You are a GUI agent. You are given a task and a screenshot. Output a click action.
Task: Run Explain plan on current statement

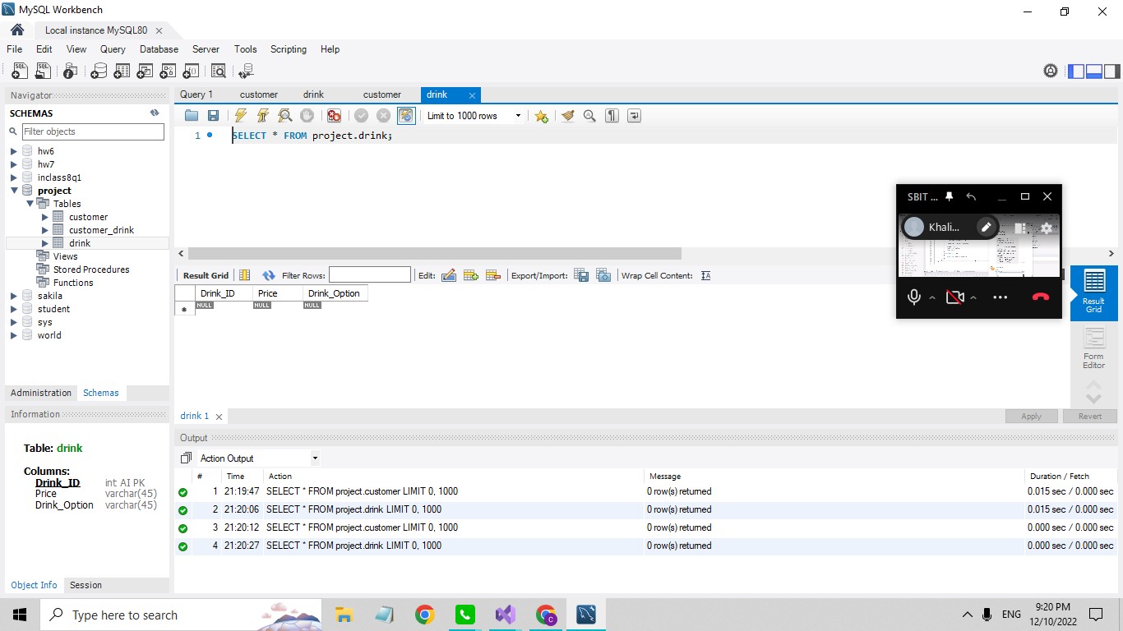click(284, 116)
